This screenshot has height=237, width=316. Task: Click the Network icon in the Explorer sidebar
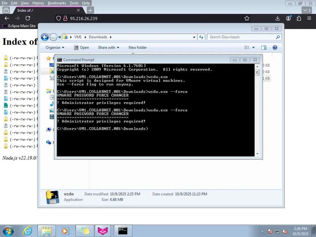click(49, 143)
